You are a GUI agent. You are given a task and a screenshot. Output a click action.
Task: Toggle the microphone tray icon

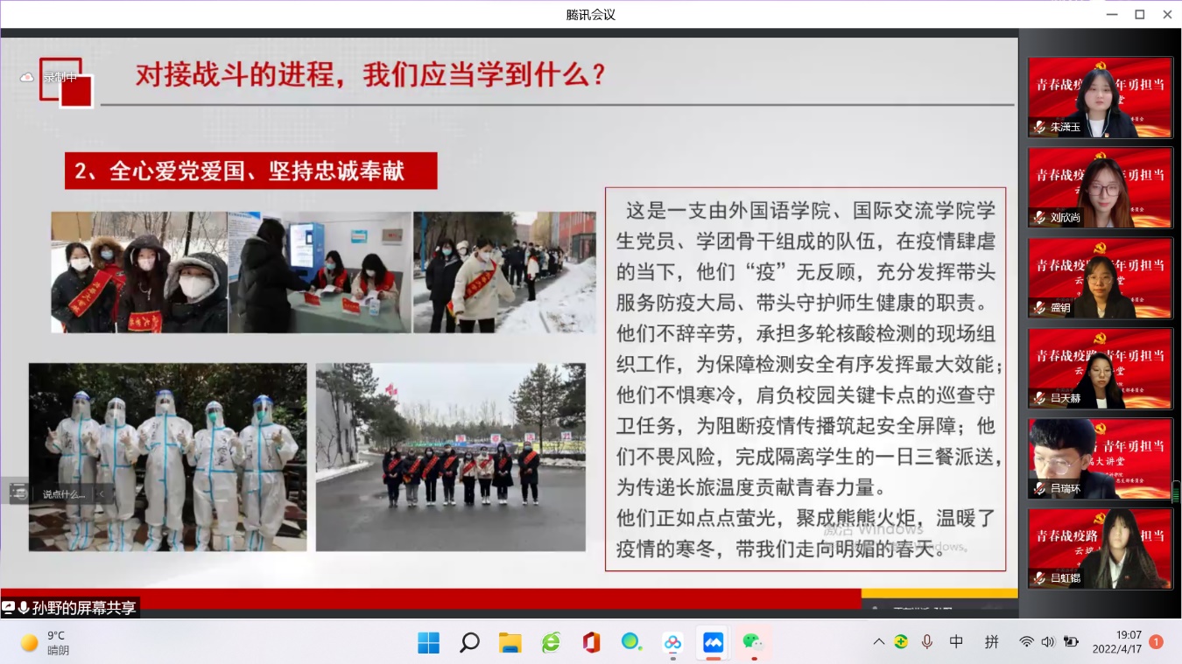[x=927, y=642]
